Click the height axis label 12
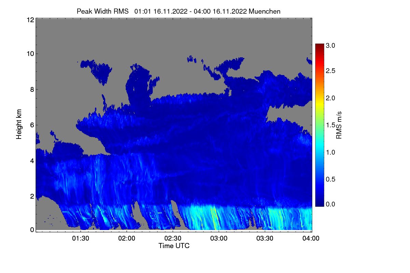Image resolution: width=410 pixels, height=273 pixels. click(30, 20)
